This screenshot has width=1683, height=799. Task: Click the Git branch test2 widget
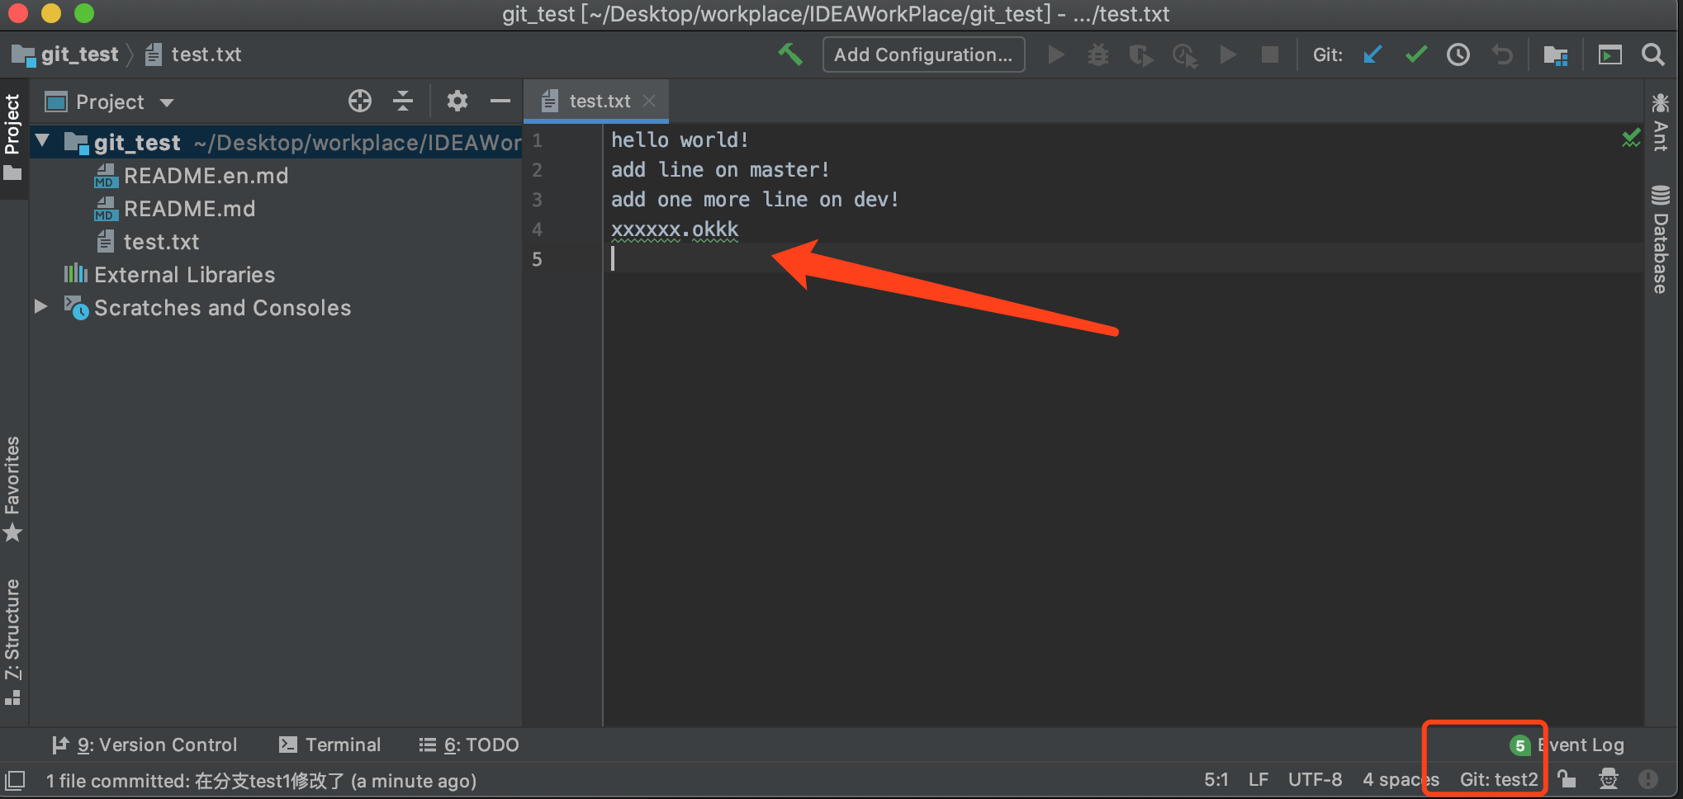tap(1499, 779)
